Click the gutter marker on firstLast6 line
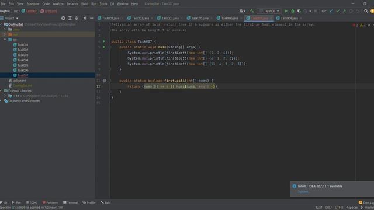This screenshot has height=210, width=374. 104,80
